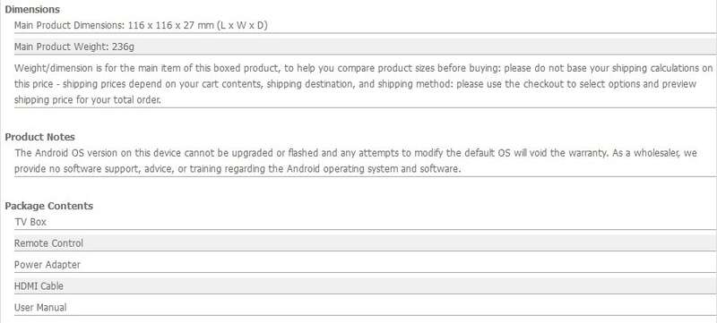This screenshot has height=323, width=717.
Task: Click the Main Product Weight 236g row
Action: (x=365, y=47)
